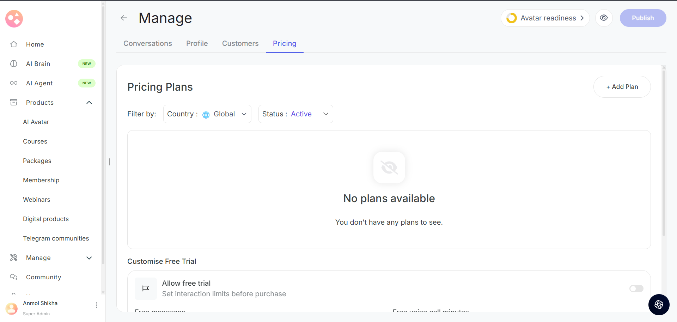Open AI Brain from its sidebar icon
The image size is (677, 322).
coord(14,64)
